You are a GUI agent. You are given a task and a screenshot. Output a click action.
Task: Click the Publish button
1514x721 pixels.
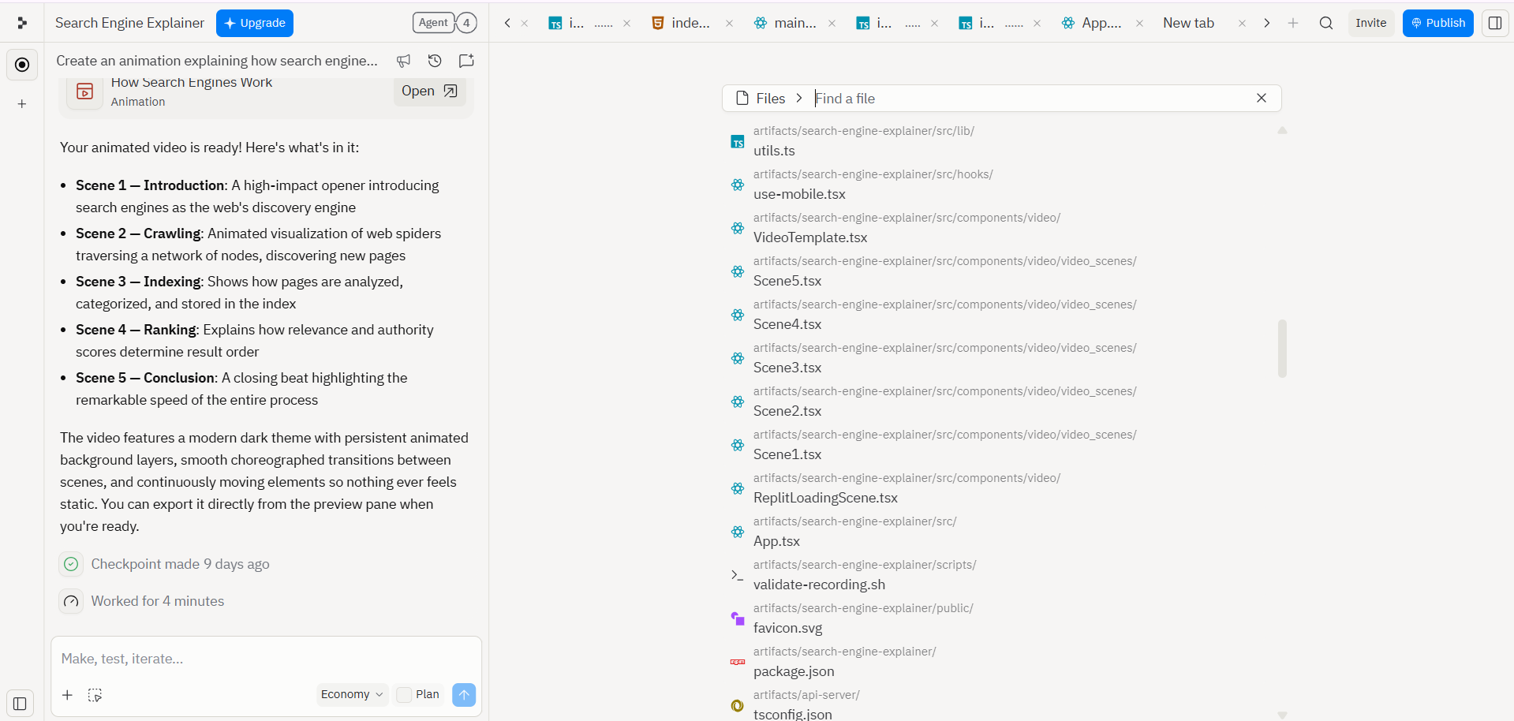pos(1437,23)
